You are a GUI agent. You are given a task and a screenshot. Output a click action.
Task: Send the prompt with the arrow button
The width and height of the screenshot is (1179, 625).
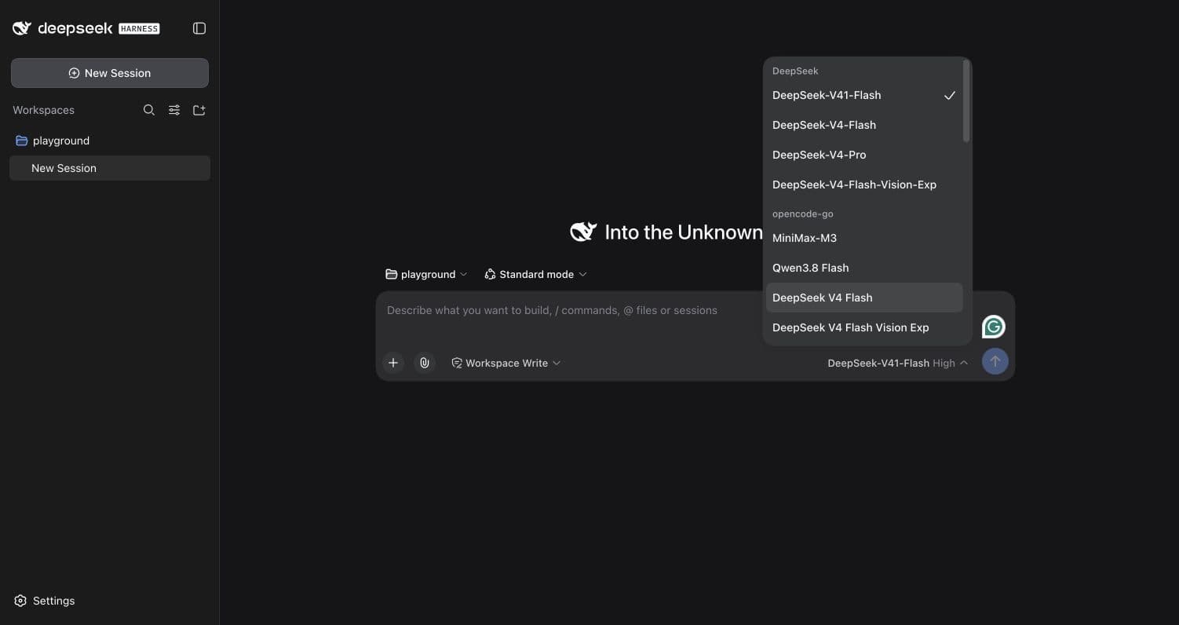[995, 361]
